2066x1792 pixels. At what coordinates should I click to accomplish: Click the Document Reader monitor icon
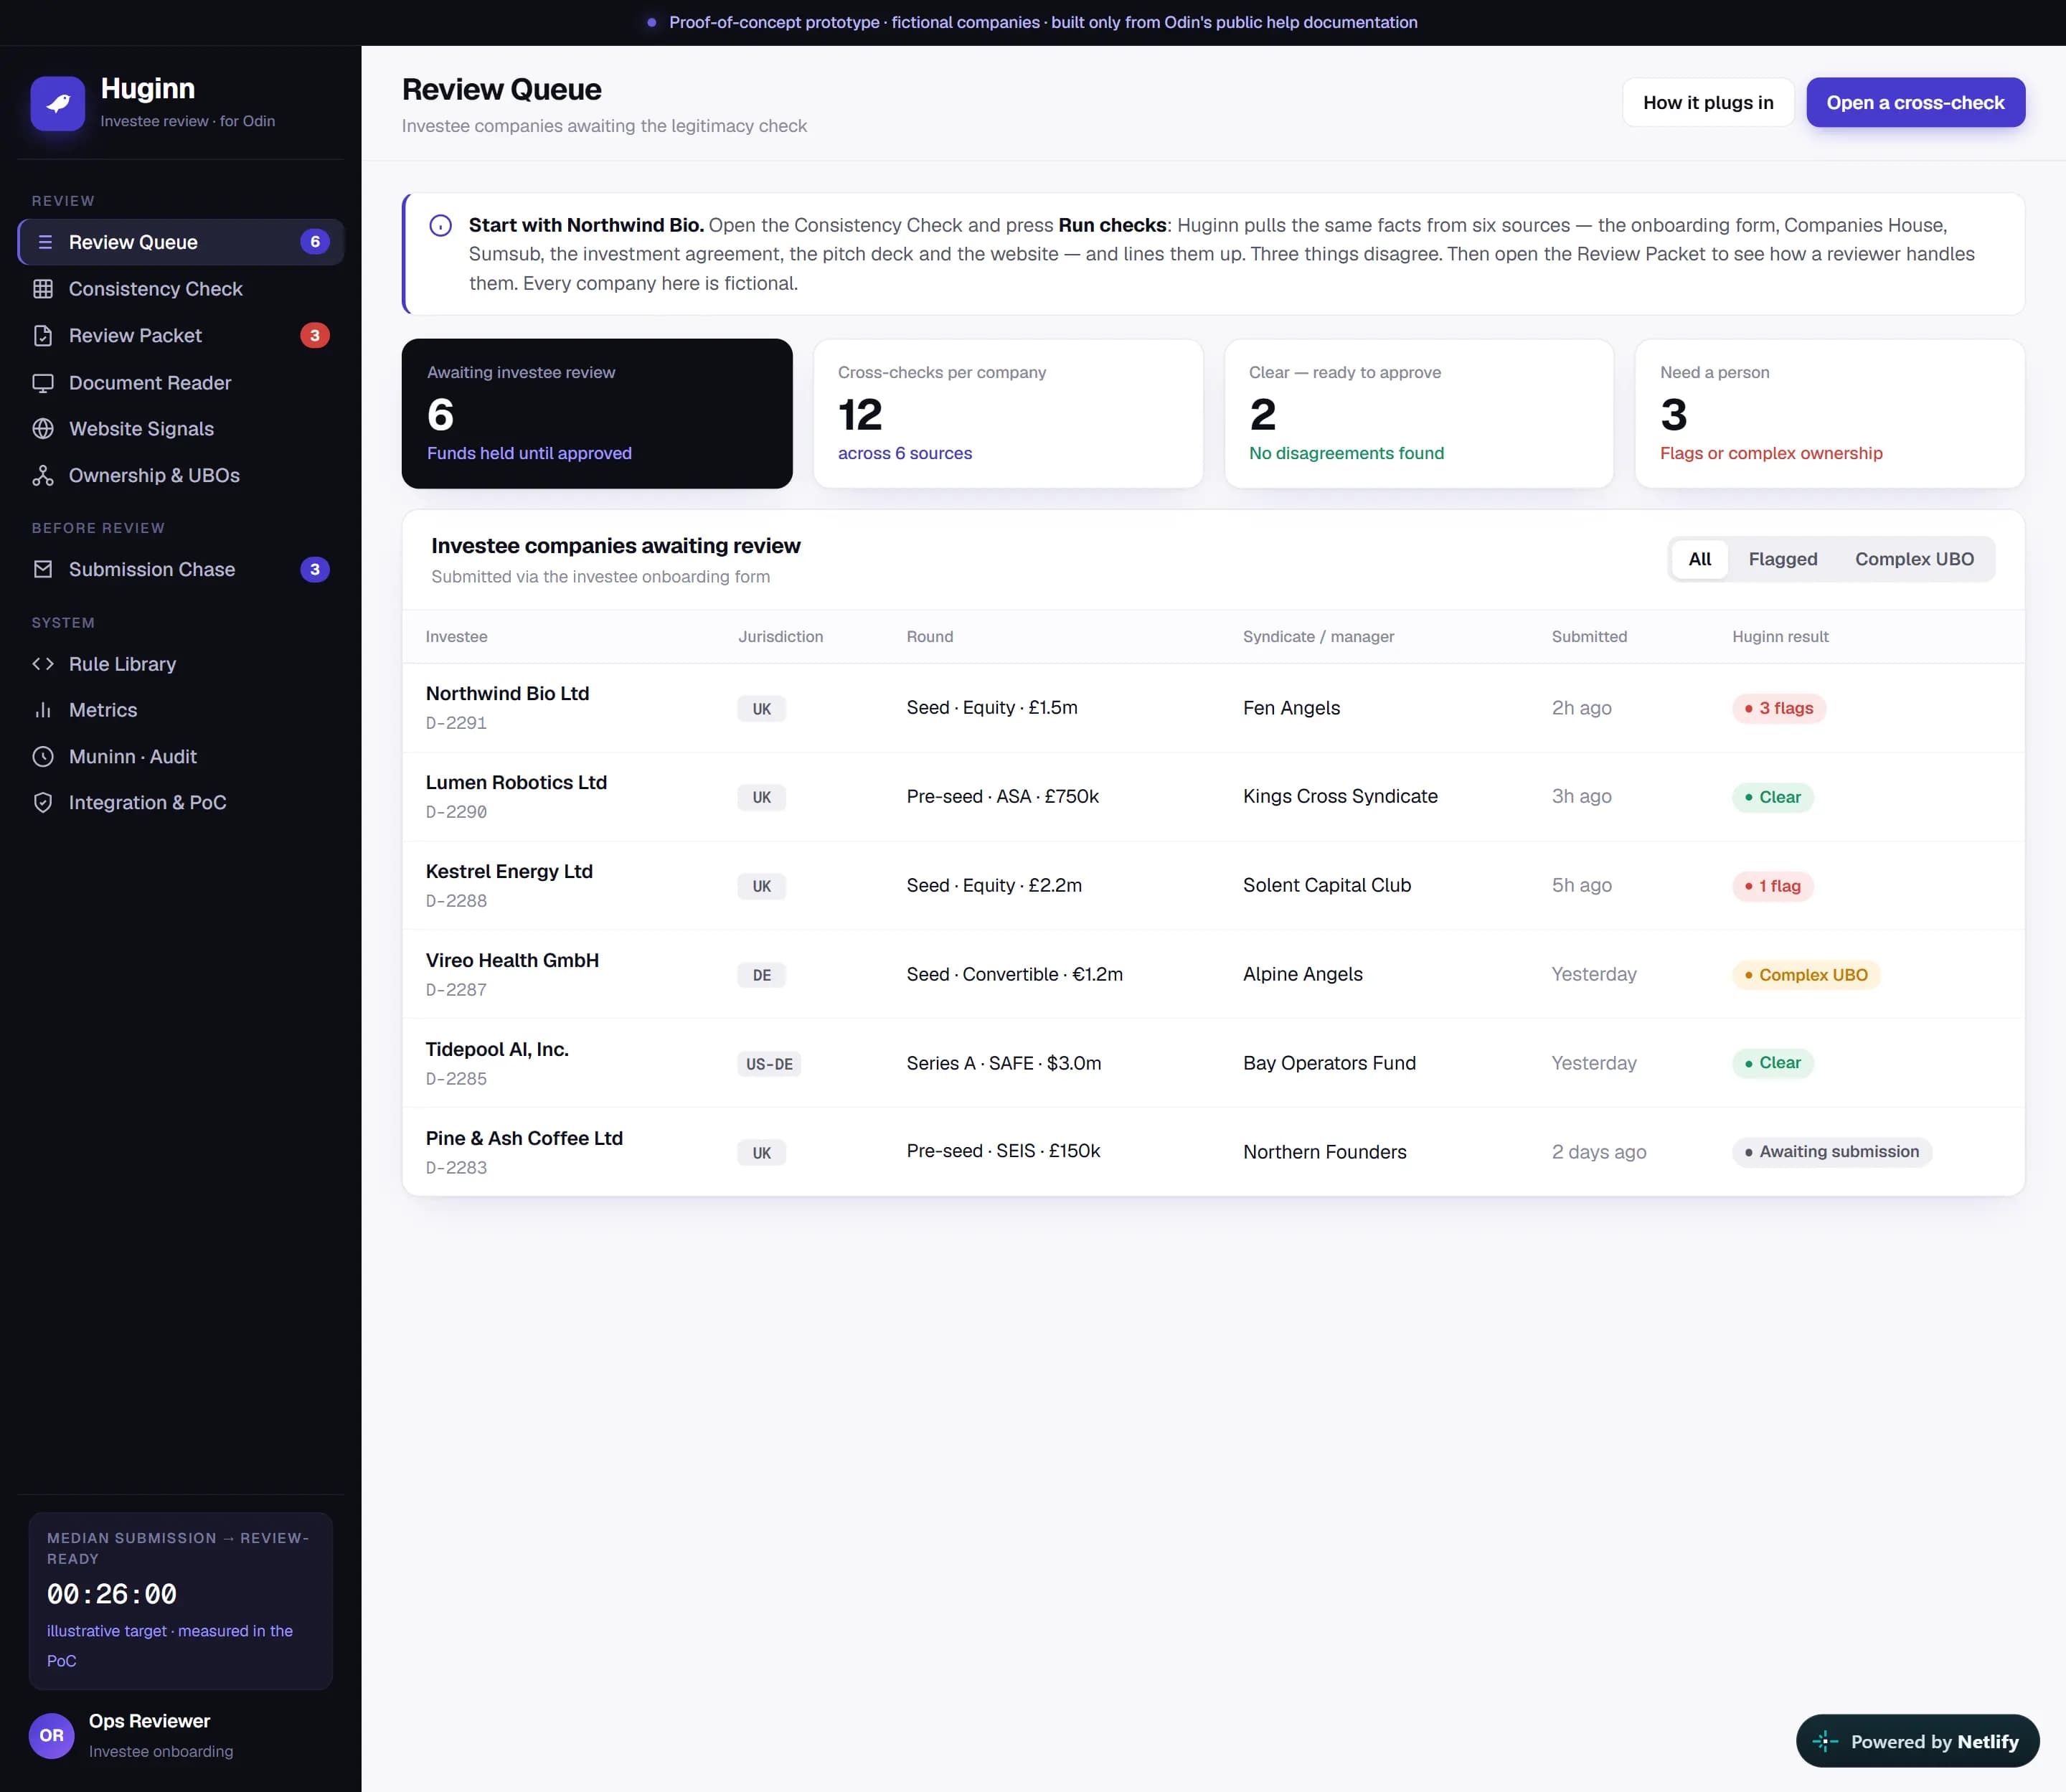[x=43, y=383]
